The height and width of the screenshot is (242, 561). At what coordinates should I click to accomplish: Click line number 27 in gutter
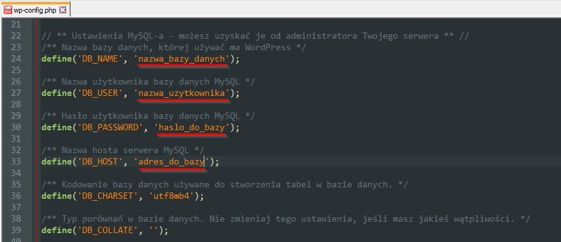pos(16,93)
